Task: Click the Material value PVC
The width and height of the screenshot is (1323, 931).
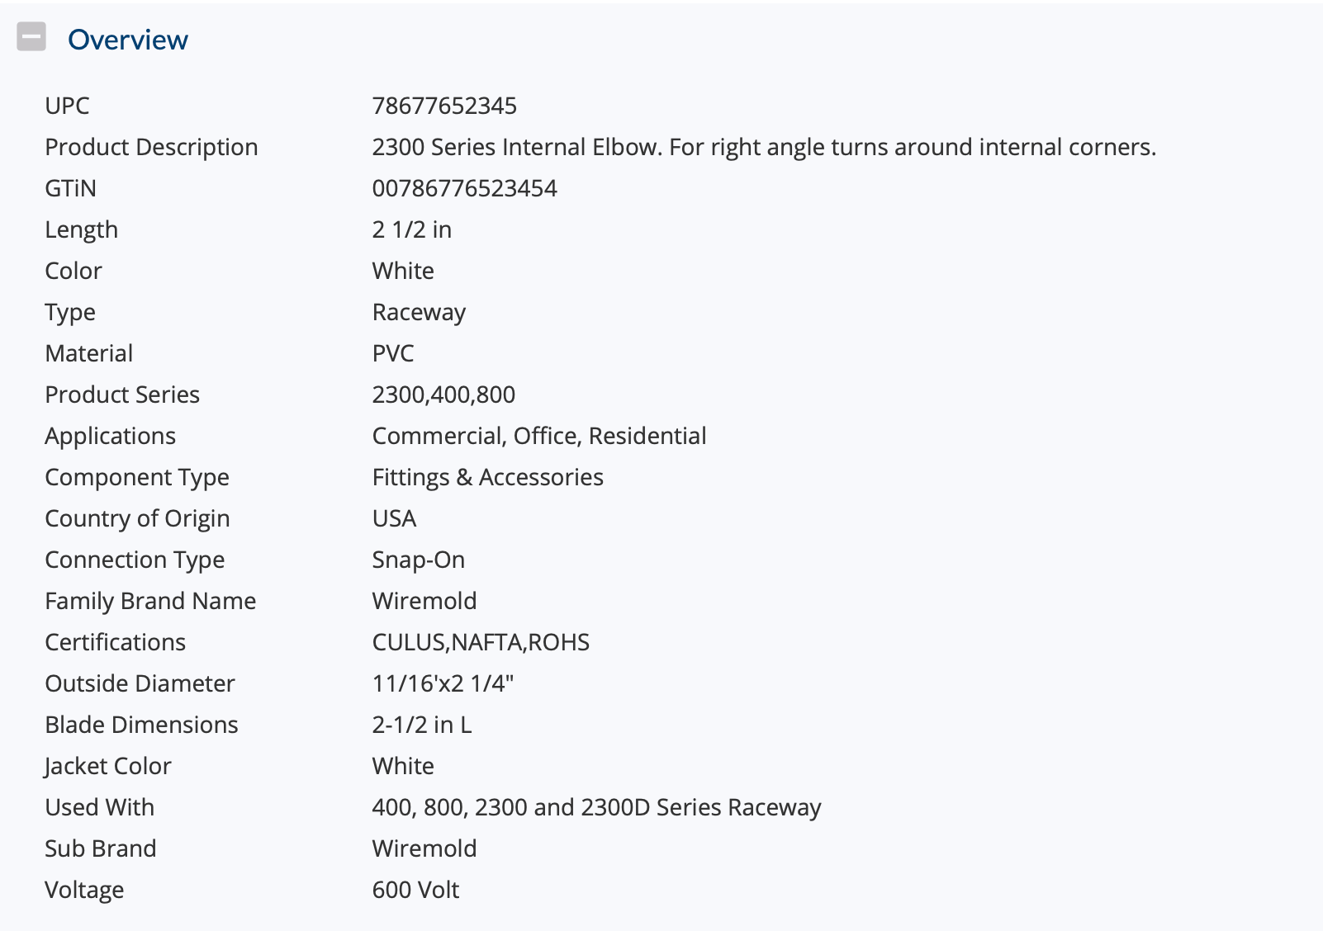Action: point(393,353)
